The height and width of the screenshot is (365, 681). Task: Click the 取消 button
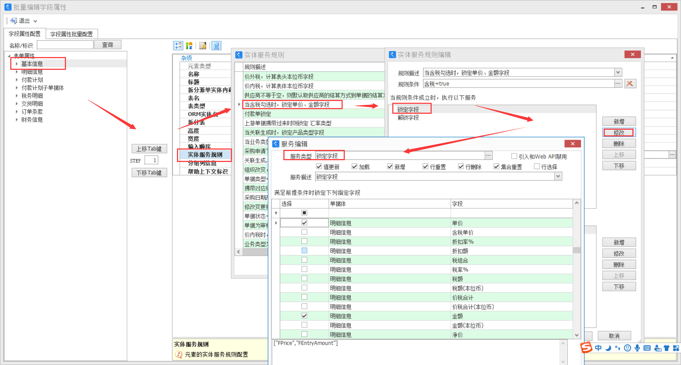click(x=614, y=336)
